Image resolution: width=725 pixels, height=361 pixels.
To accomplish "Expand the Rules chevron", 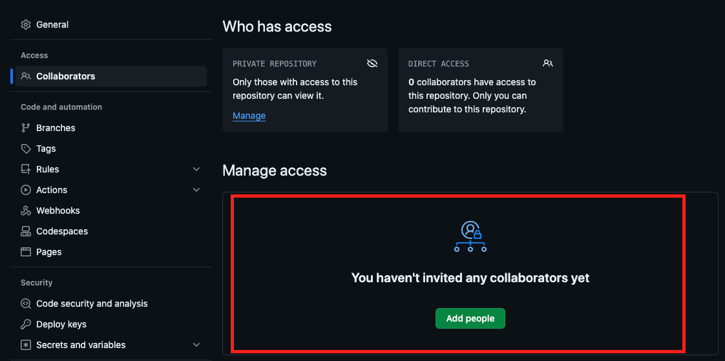I will [196, 169].
